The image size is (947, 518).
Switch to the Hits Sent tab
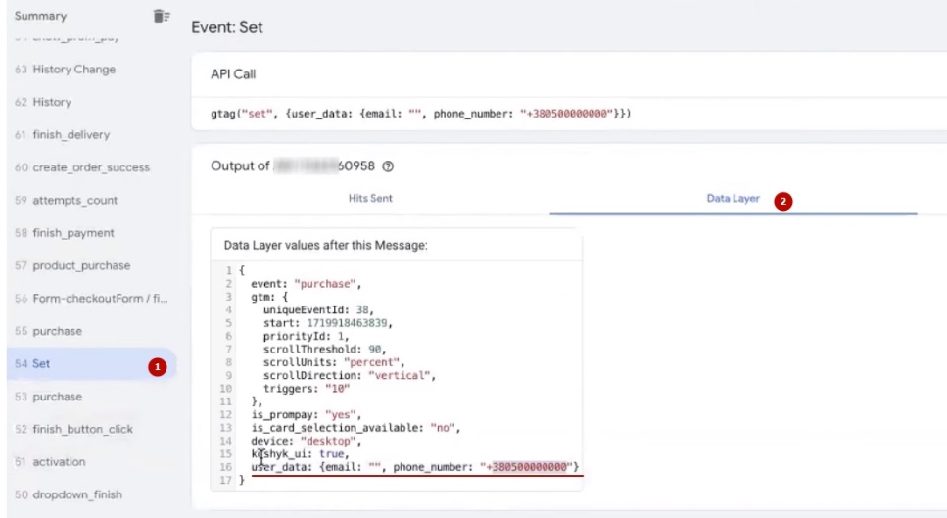pyautogui.click(x=370, y=198)
